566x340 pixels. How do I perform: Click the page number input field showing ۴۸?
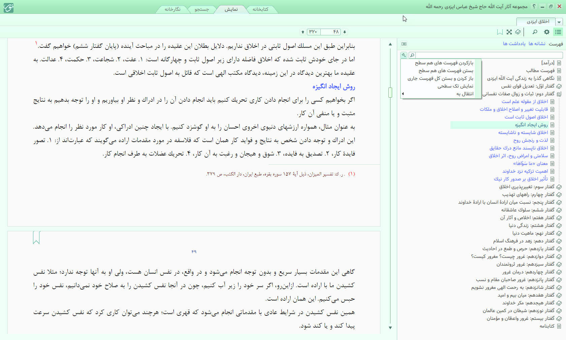(x=331, y=32)
